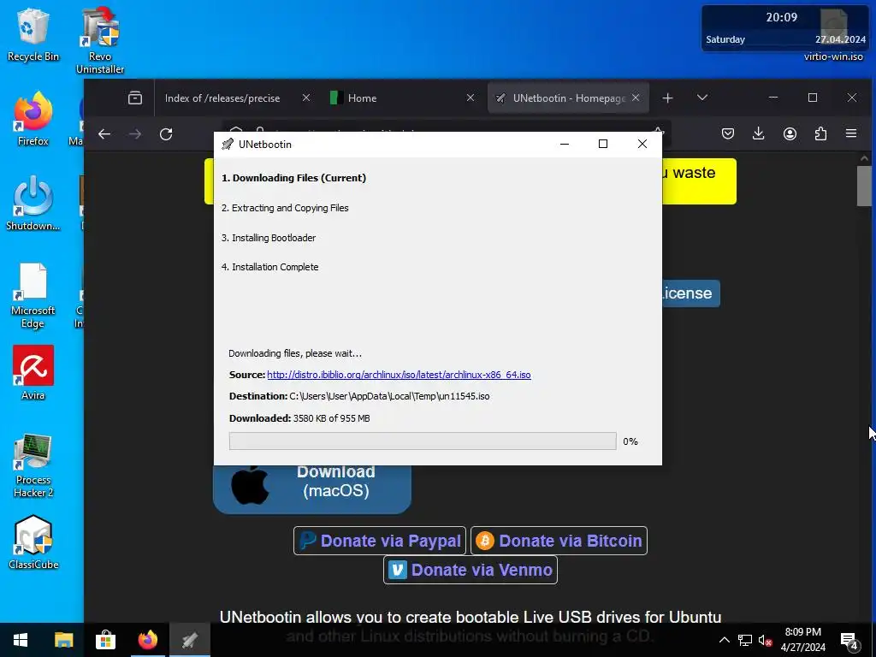Close the Home tab

coord(471,98)
